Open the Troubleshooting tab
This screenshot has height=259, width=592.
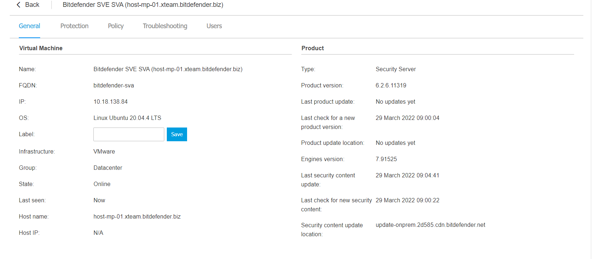tap(165, 26)
